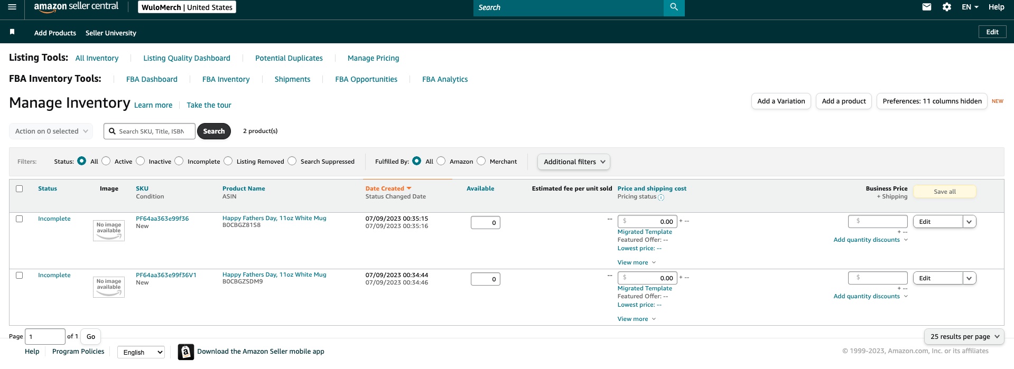Open Edit dropdown arrow for SKU PF64aa363e99f36V1
The image size is (1014, 369).
[969, 278]
